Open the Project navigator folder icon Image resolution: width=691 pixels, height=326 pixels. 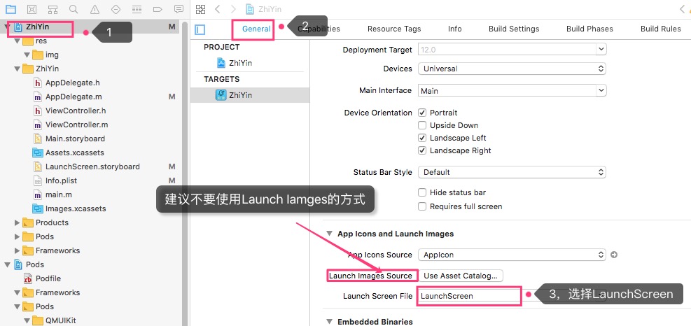point(10,8)
